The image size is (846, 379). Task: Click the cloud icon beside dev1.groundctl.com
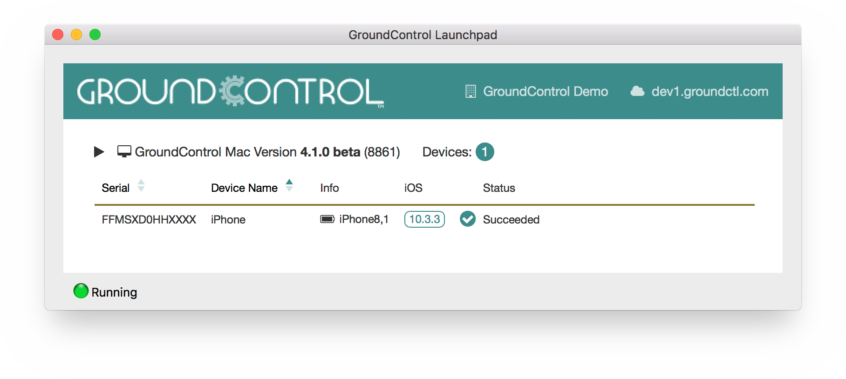[x=637, y=91]
